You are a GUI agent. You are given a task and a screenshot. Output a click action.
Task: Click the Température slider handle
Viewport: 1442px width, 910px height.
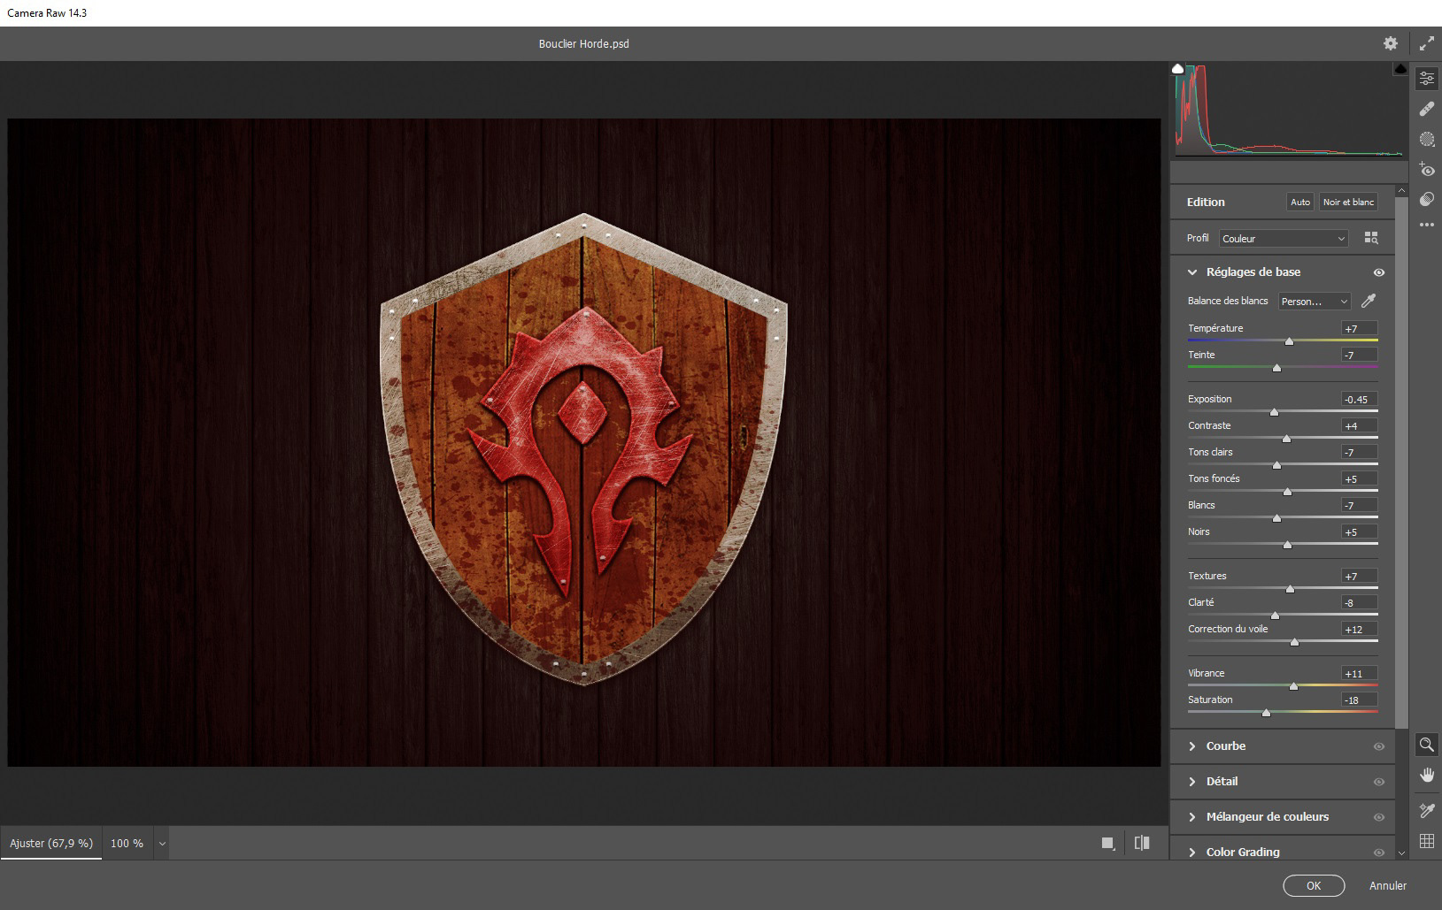click(x=1289, y=340)
